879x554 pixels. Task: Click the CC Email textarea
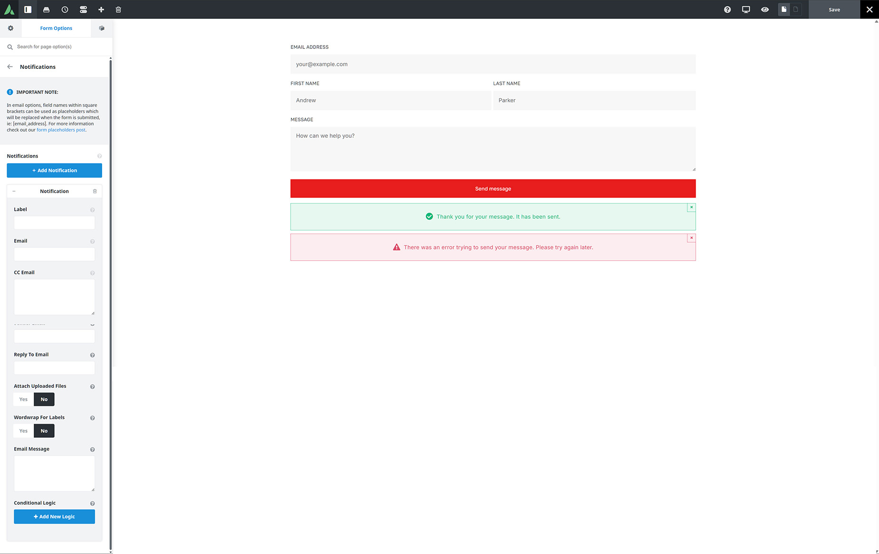[x=54, y=297]
